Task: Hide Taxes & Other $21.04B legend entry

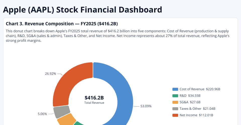Action: 197,109
